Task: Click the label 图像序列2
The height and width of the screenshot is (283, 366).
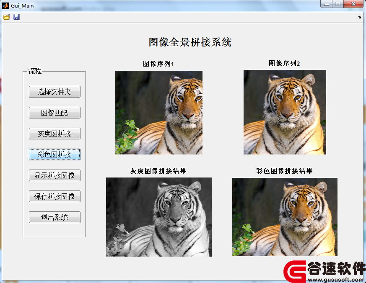Action: click(x=284, y=63)
